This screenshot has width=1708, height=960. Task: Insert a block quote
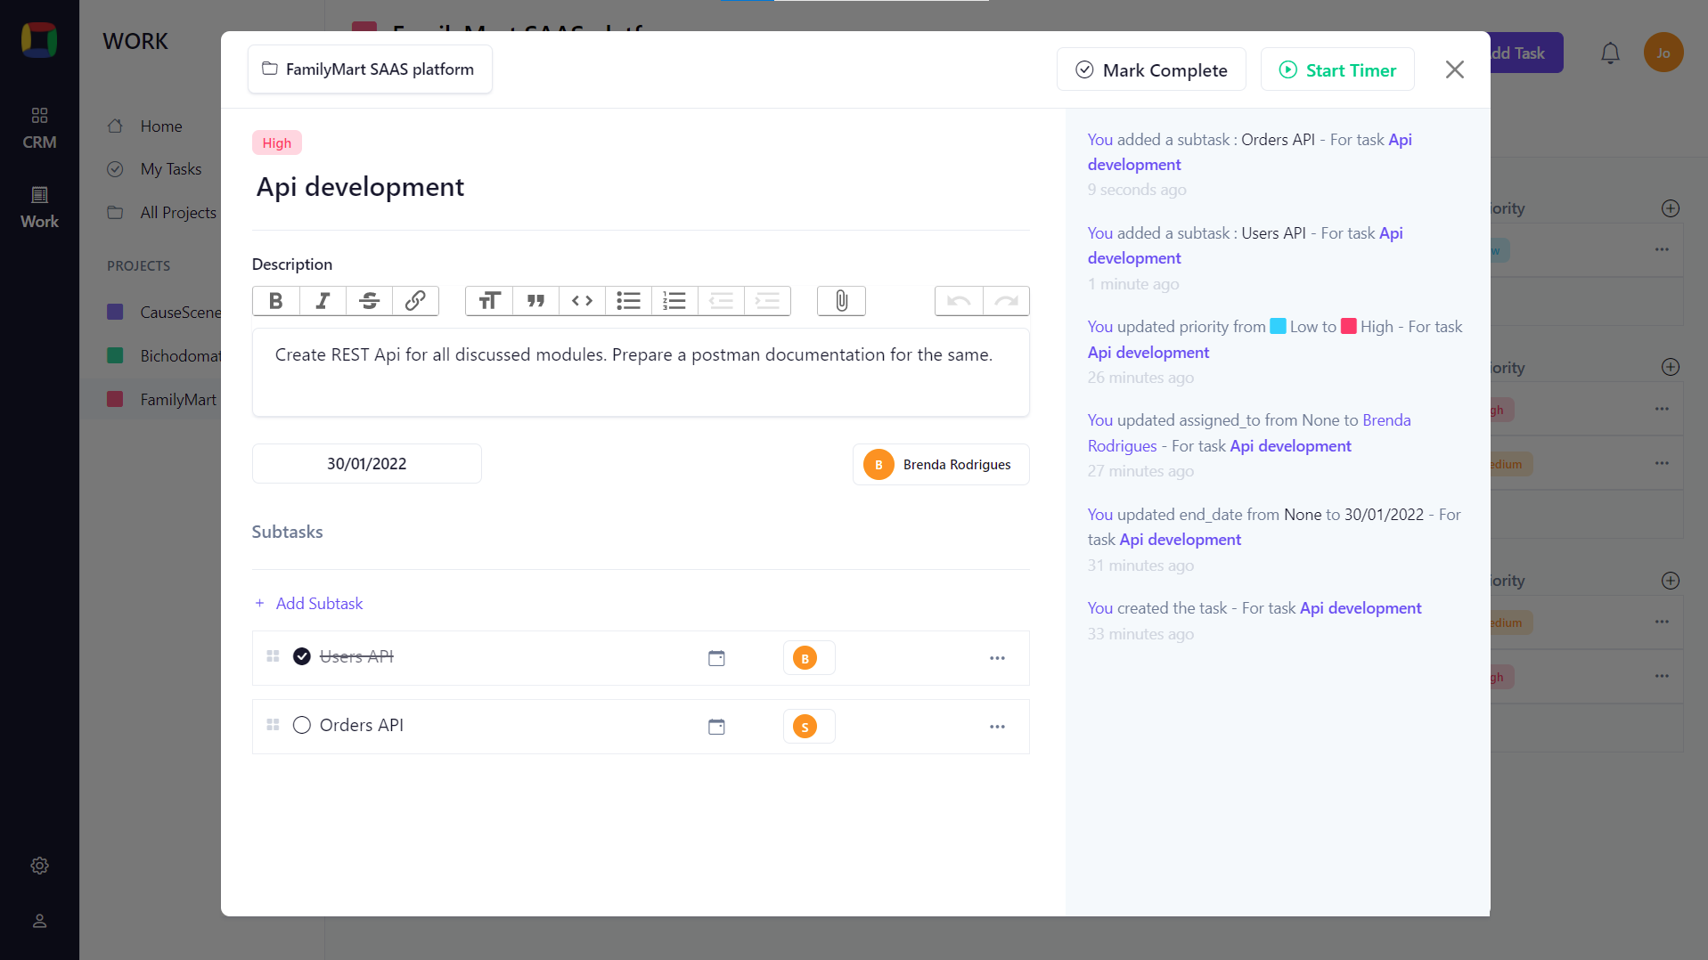535,301
